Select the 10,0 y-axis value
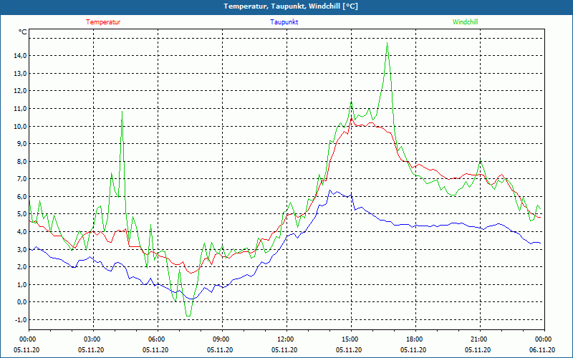Screen dimensions: 573x358 21,126
